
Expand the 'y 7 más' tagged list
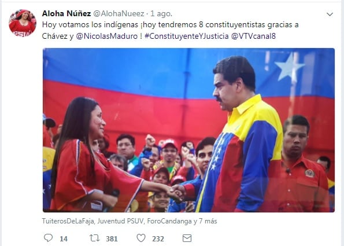click(205, 221)
